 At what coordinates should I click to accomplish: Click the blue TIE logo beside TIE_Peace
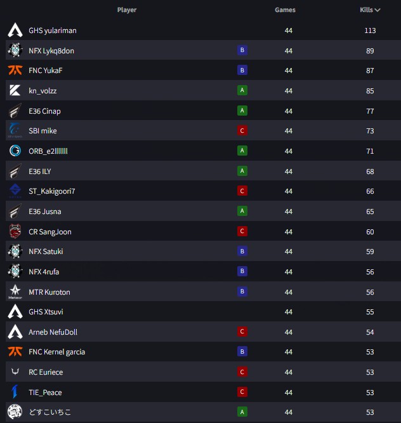click(x=15, y=392)
